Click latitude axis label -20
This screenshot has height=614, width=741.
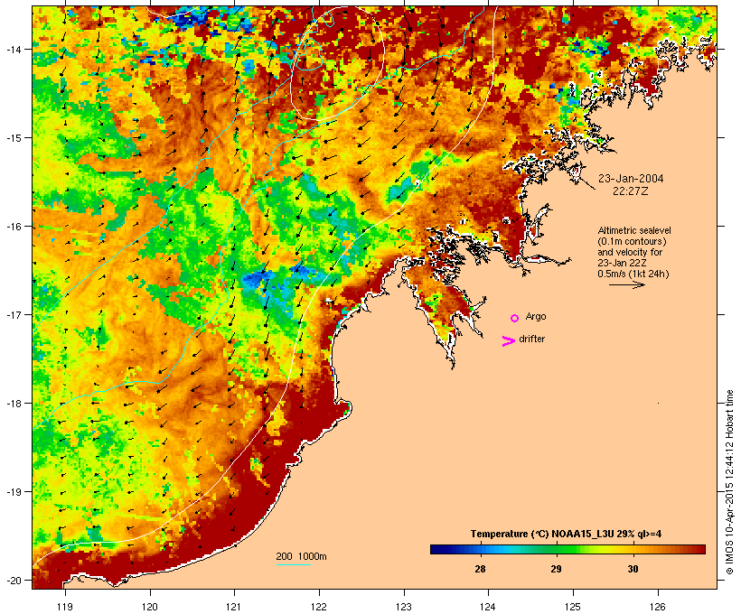click(13, 580)
